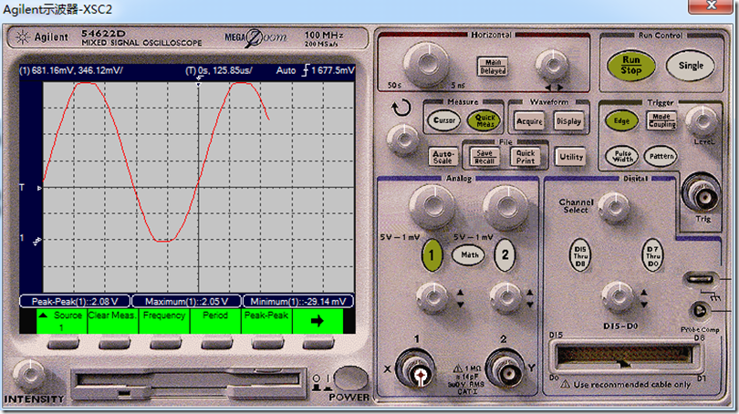739x414 pixels.
Task: Toggle the Math function button
Action: (x=468, y=254)
